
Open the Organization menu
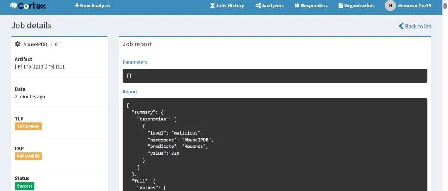coord(356,6)
